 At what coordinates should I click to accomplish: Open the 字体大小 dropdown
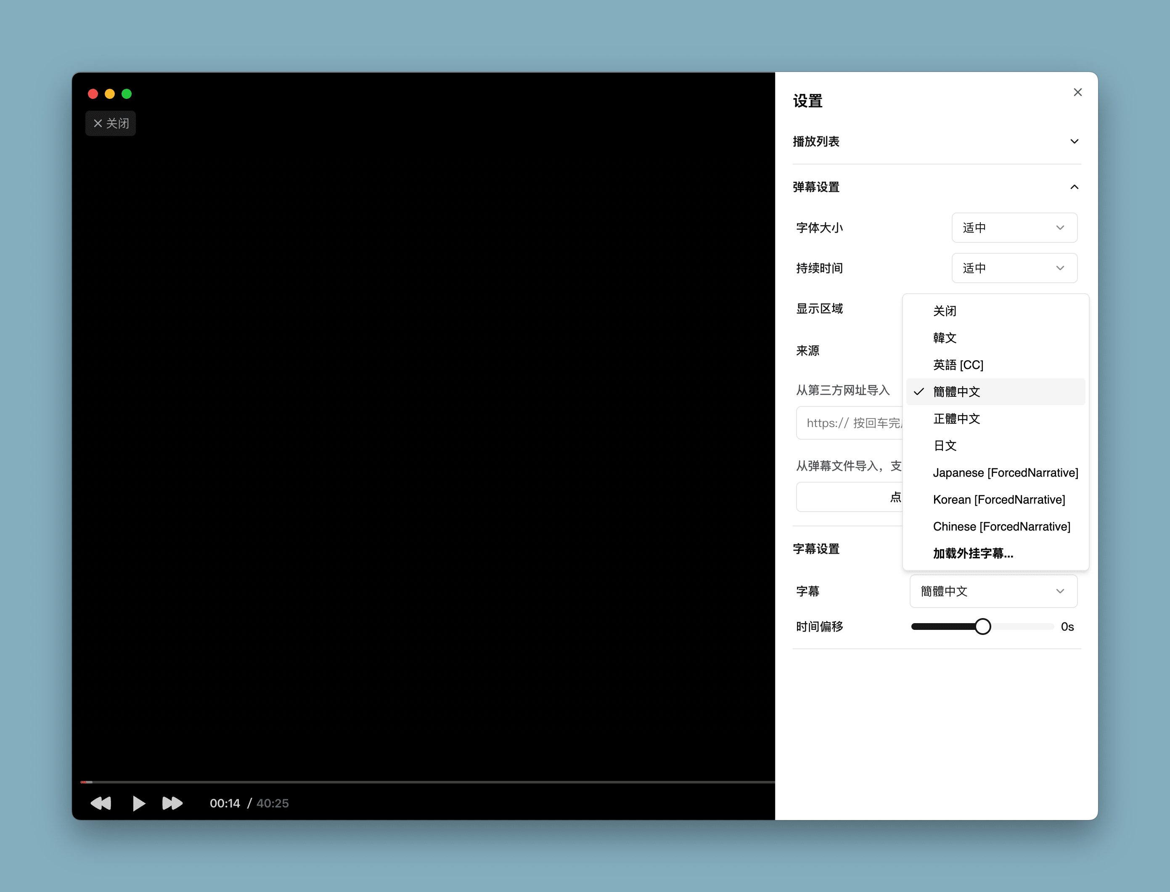coord(1014,228)
